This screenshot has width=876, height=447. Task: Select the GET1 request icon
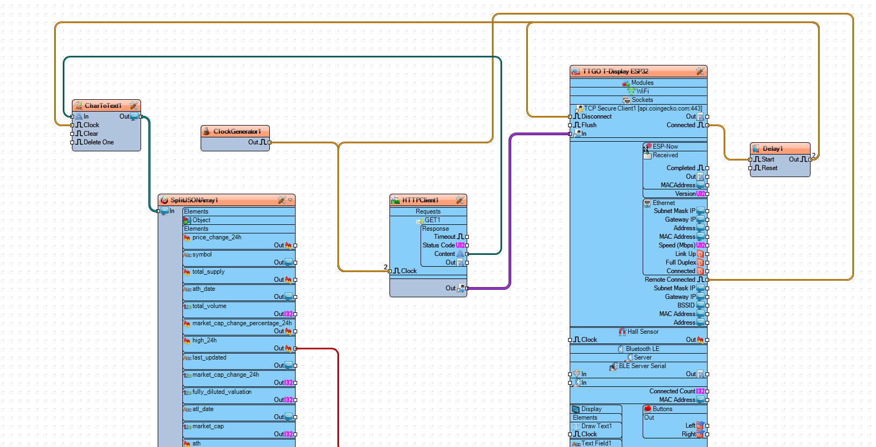(420, 221)
